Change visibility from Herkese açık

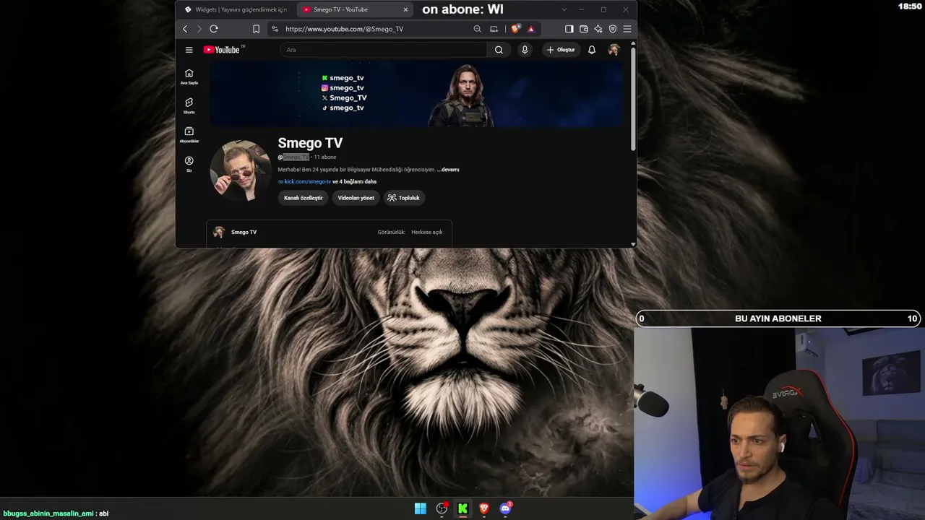[427, 233]
